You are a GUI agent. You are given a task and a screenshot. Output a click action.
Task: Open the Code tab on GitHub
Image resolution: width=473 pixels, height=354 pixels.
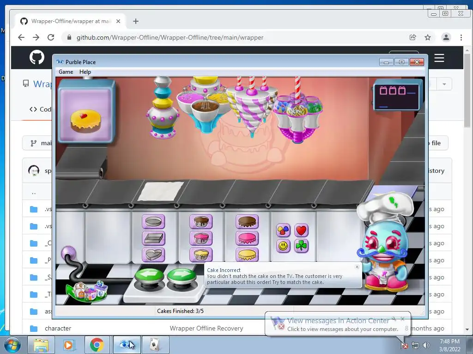[40, 109]
